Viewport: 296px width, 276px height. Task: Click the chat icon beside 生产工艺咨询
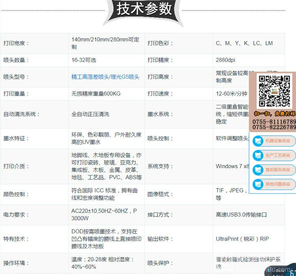[259, 155]
